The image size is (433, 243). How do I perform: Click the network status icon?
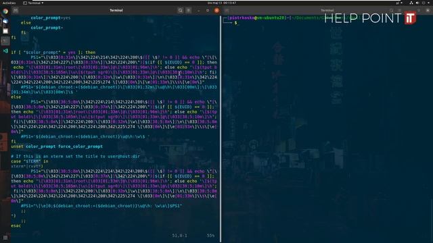(411, 3)
